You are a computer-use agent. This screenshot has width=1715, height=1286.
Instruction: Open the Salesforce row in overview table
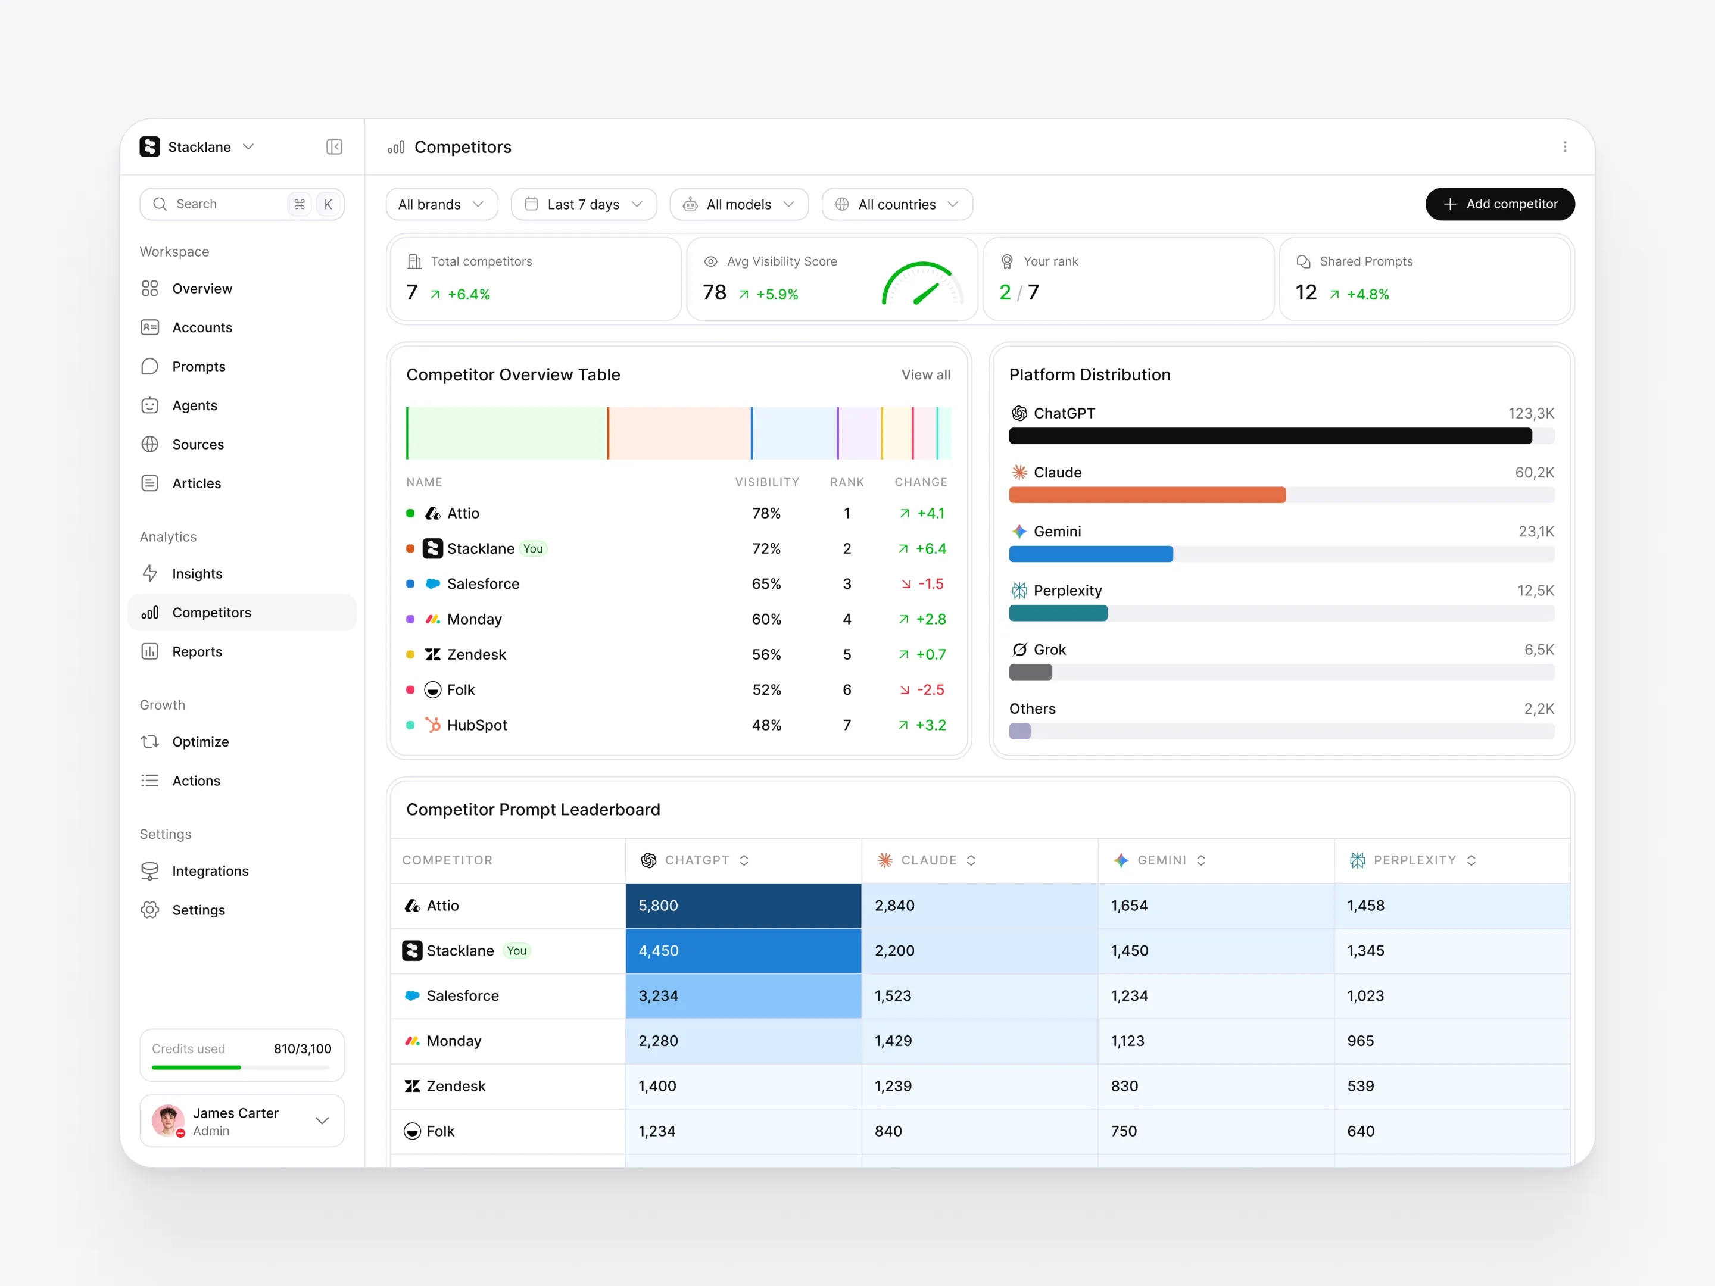678,583
